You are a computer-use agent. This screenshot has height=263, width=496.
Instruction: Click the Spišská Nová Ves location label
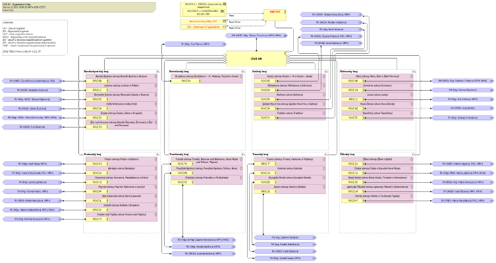point(289,104)
